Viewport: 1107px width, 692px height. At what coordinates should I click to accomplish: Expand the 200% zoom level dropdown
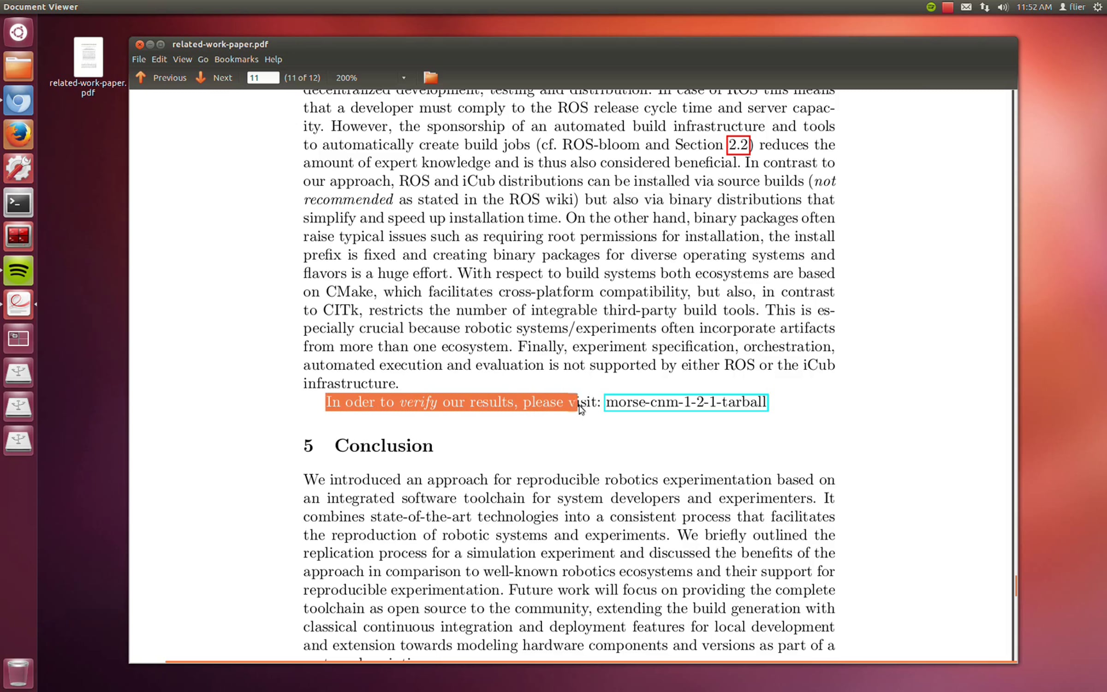point(404,78)
